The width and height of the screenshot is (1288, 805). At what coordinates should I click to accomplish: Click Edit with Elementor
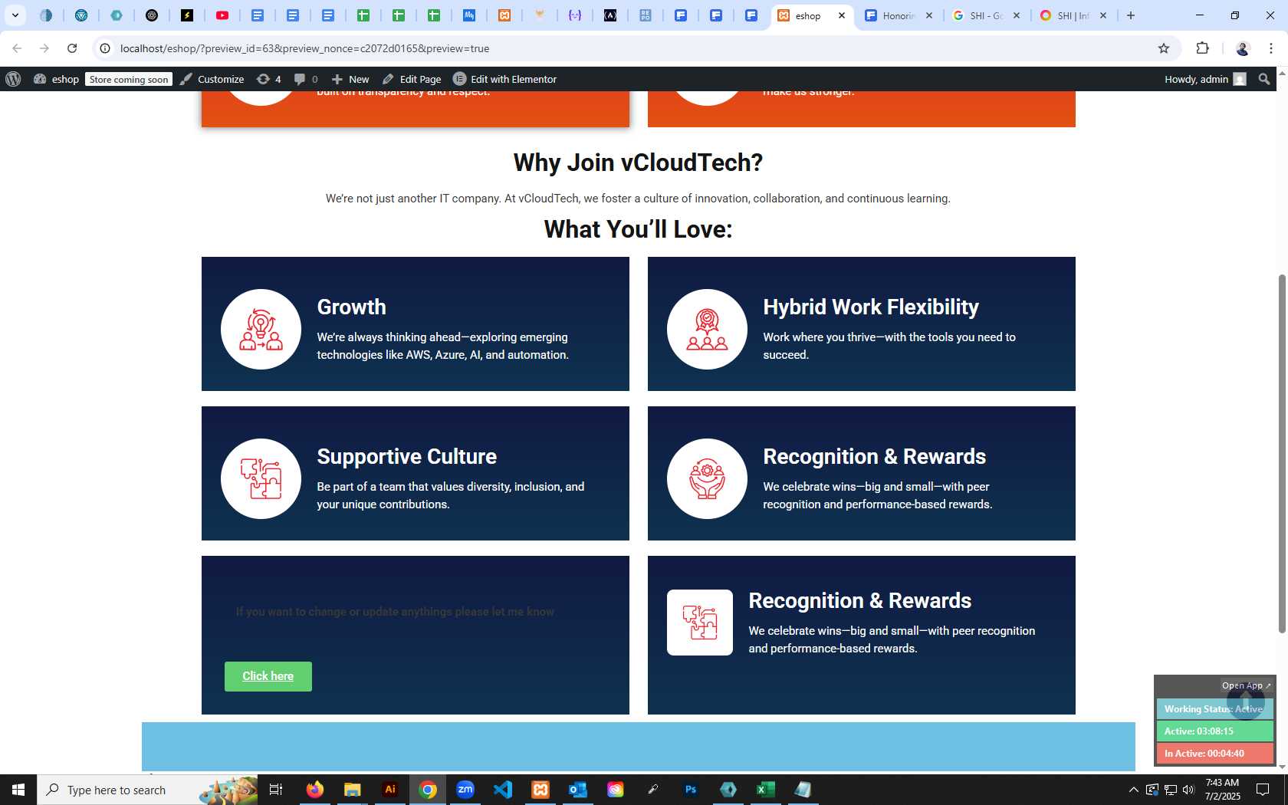pyautogui.click(x=504, y=79)
